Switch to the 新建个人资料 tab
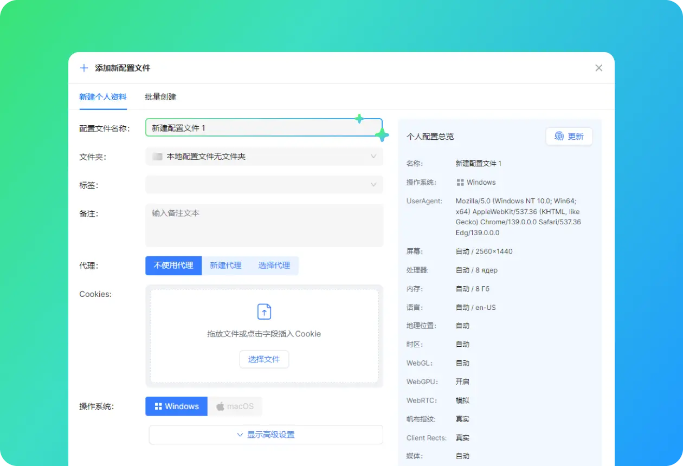683x466 pixels. (x=103, y=97)
